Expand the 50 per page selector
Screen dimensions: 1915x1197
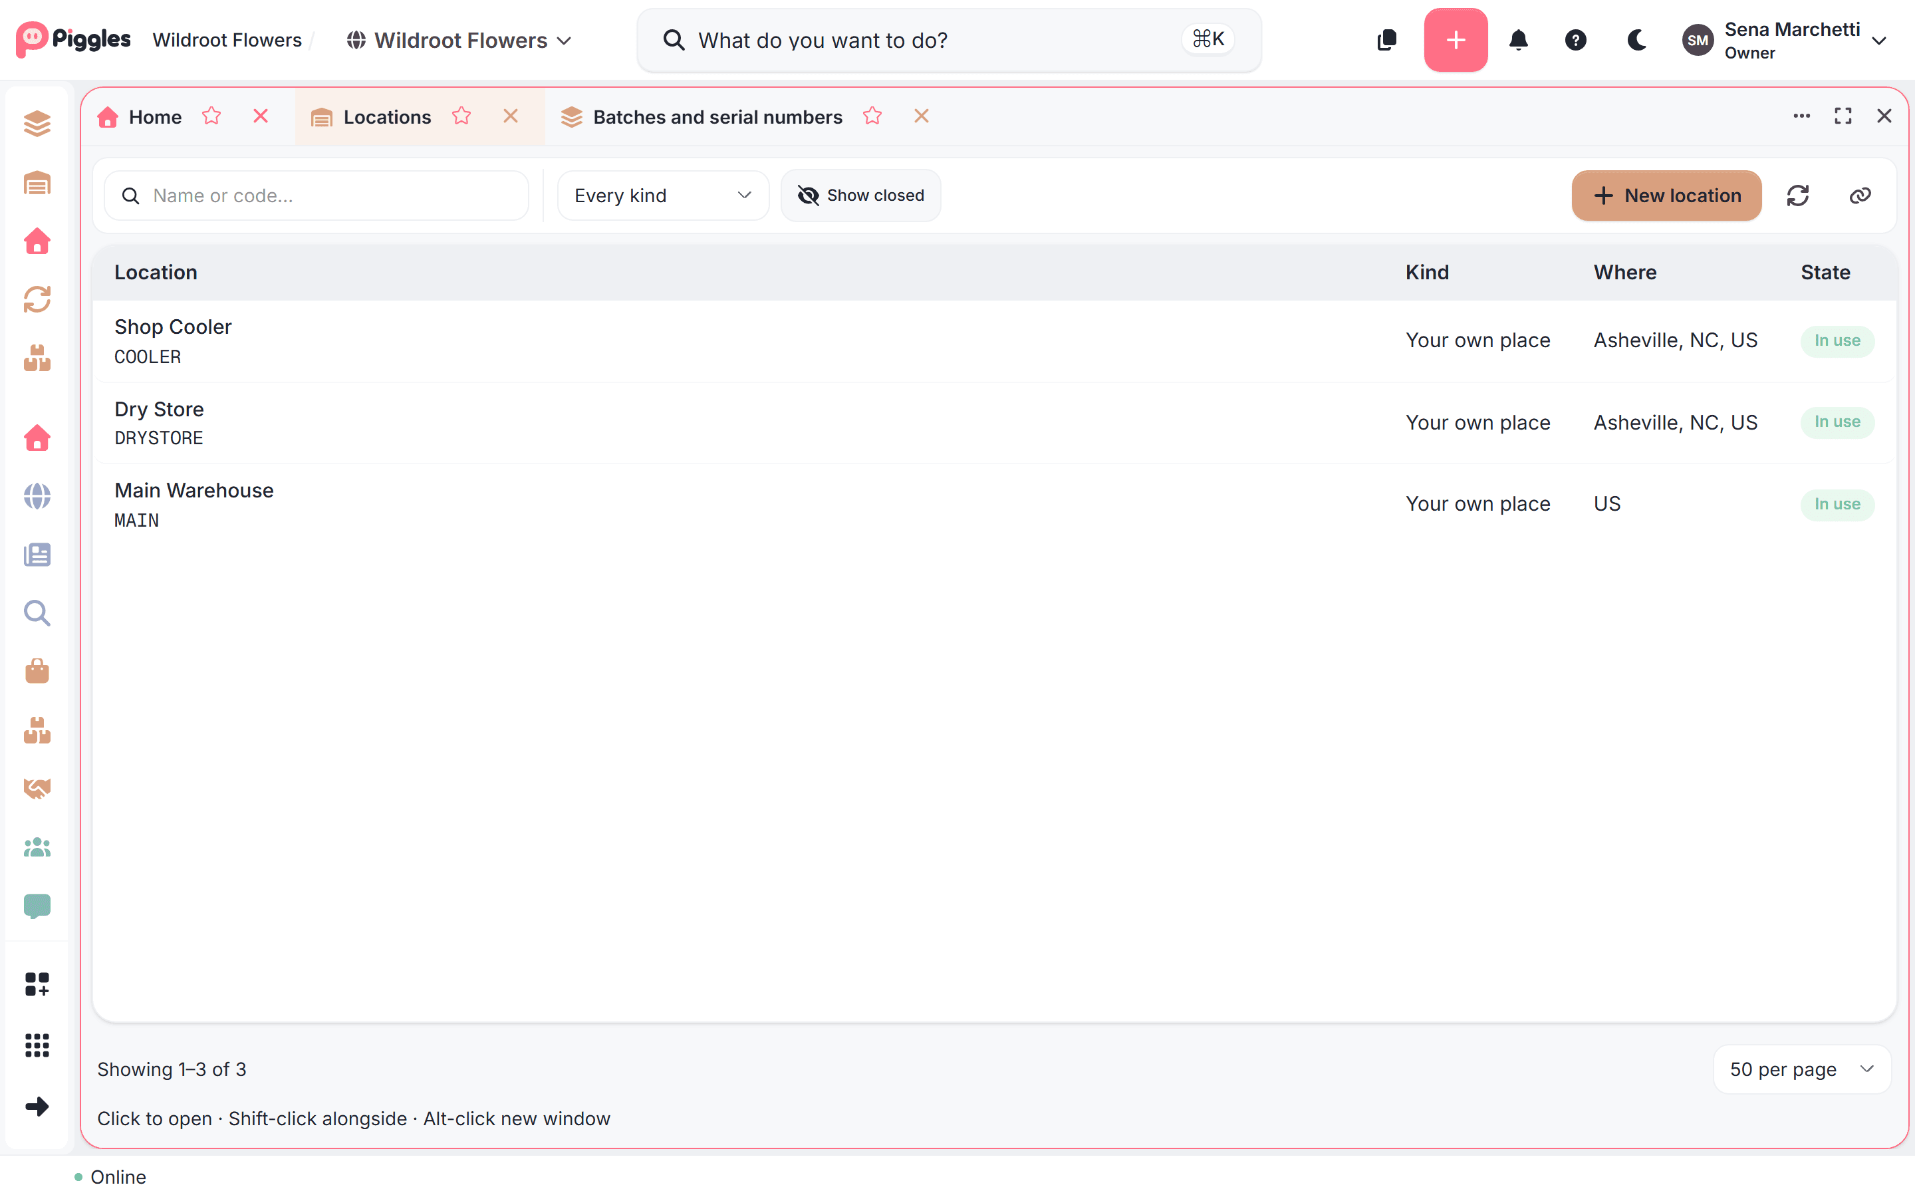point(1802,1069)
